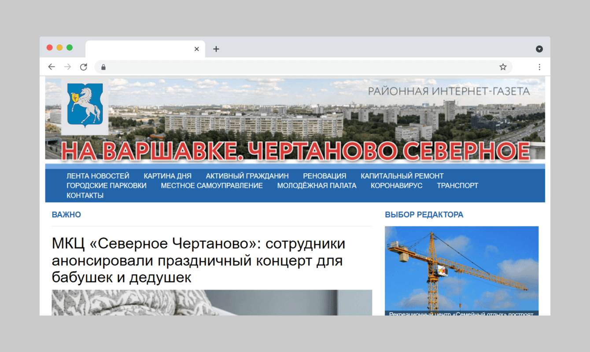Screen dimensions: 590x352
Task: Open the РЕНОВАЦИЯ menu item
Action: pos(324,176)
